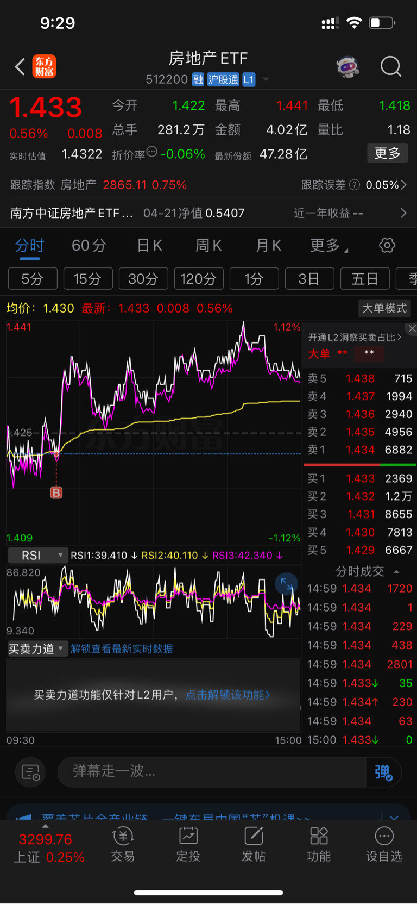Open the danmaku list icon
Viewport: 417px width, 904px height.
[x=30, y=772]
